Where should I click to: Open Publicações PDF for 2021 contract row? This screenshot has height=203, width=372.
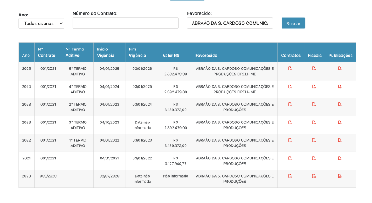click(x=340, y=158)
